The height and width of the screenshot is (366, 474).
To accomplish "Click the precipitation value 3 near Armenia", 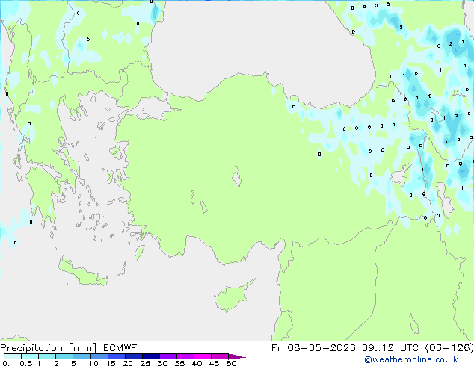I will 446,142.
